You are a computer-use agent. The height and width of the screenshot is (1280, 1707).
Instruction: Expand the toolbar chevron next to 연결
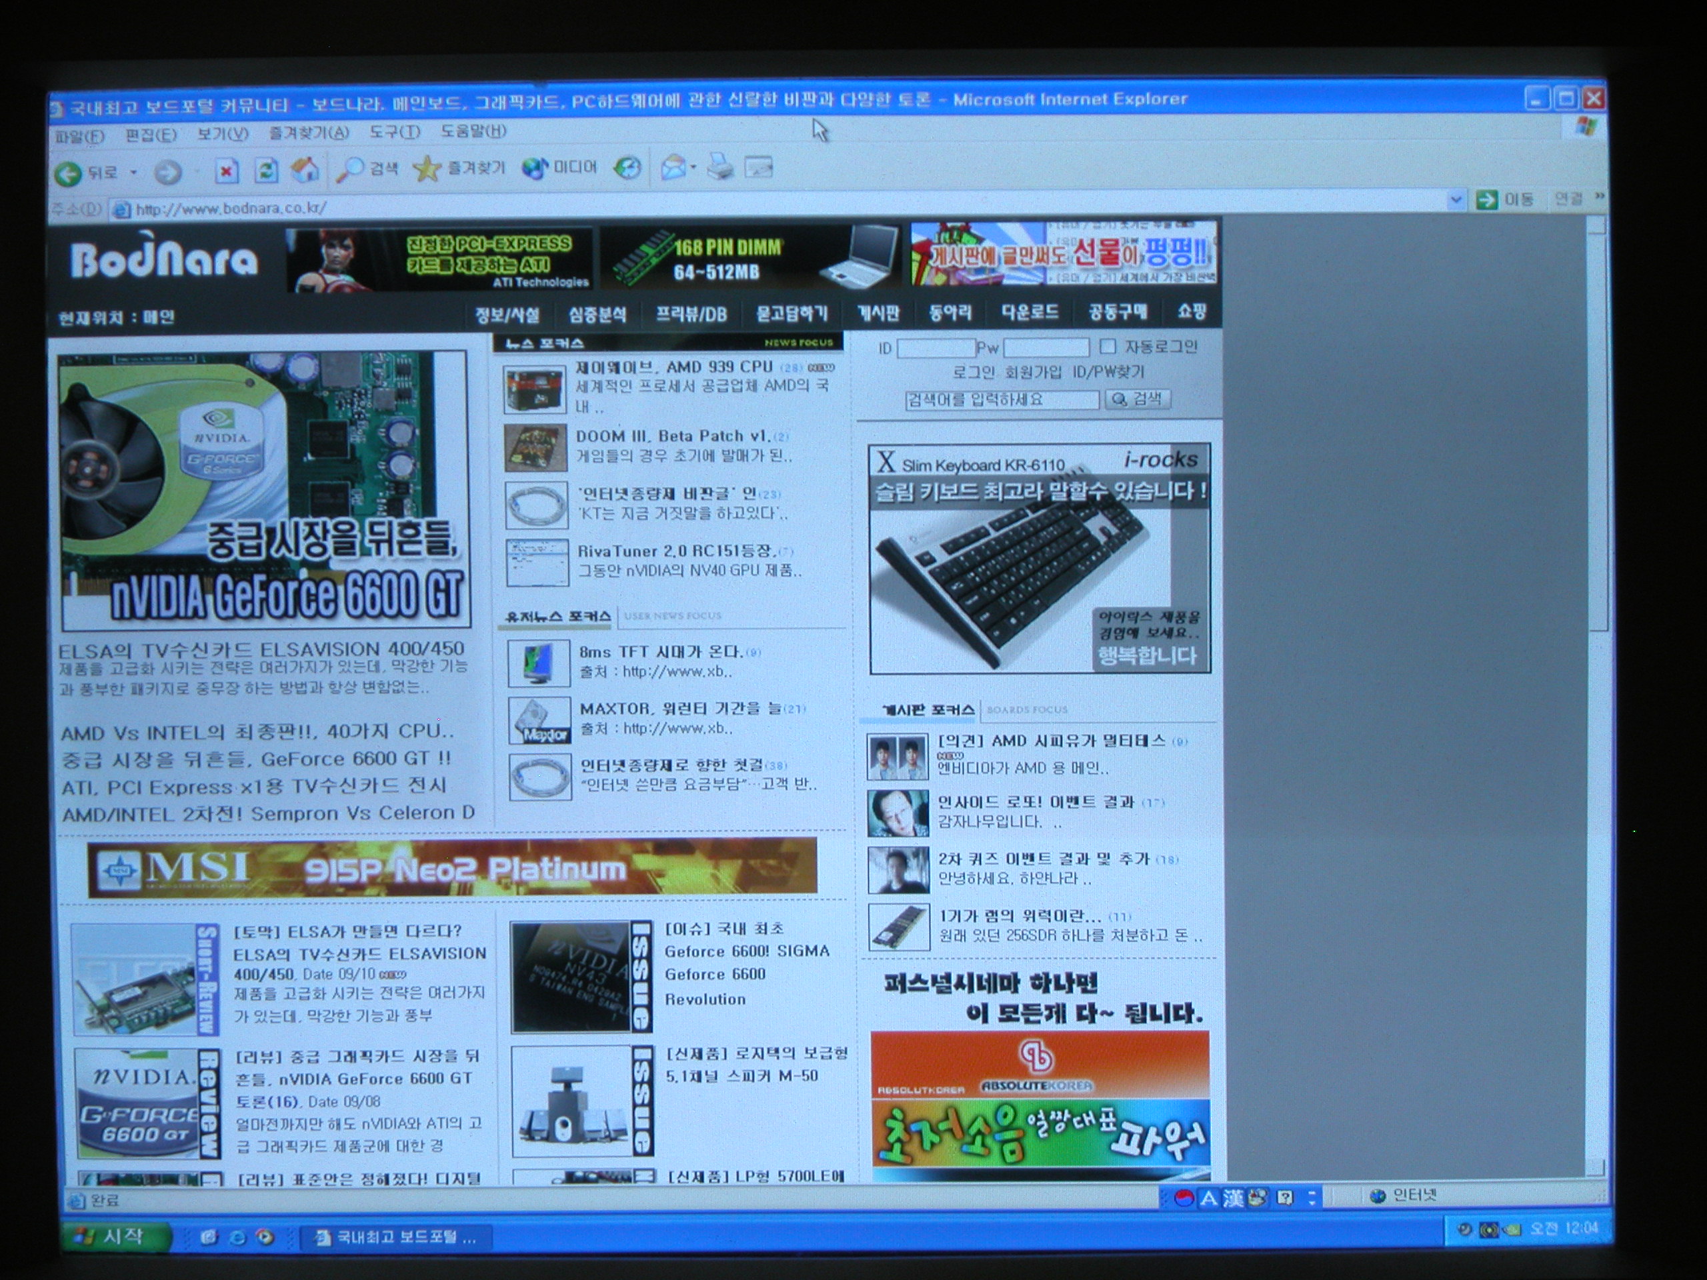click(x=1599, y=197)
